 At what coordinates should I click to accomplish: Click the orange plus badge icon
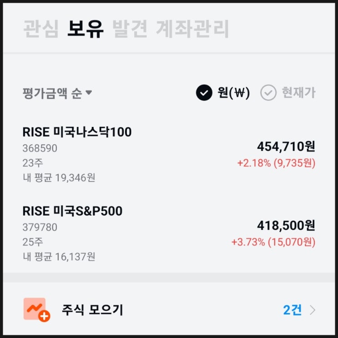click(44, 316)
